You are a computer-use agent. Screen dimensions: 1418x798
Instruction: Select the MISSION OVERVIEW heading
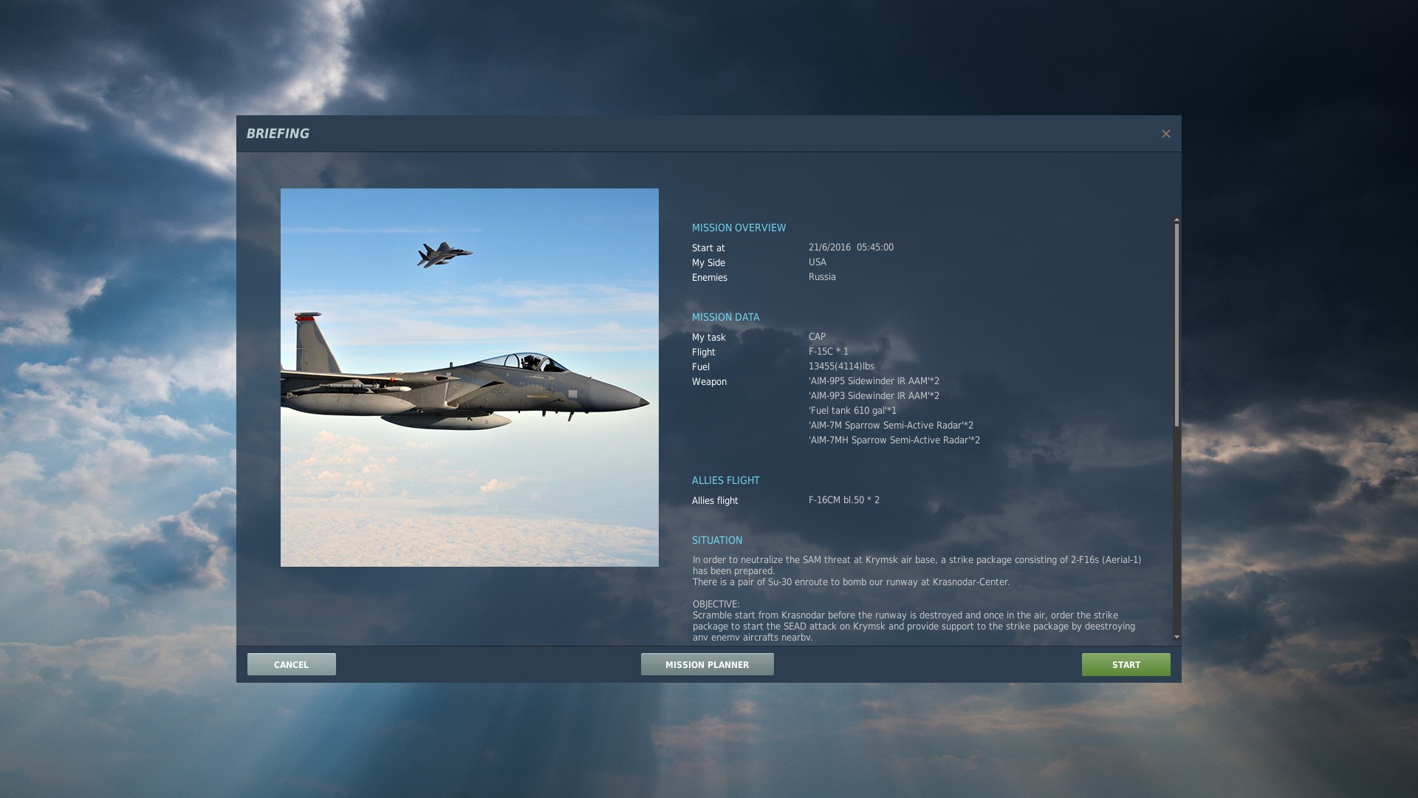(739, 228)
